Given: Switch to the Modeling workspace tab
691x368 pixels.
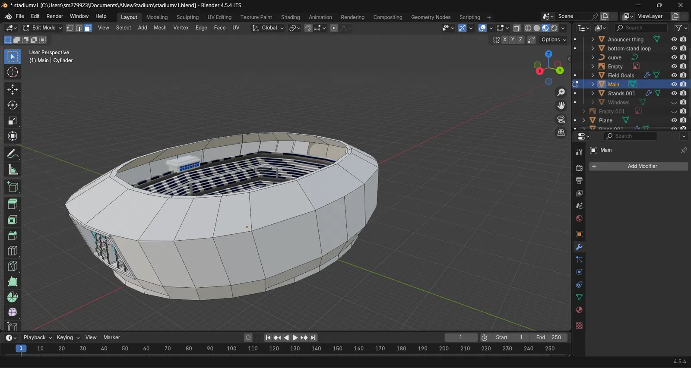Looking at the screenshot, I should coord(157,17).
